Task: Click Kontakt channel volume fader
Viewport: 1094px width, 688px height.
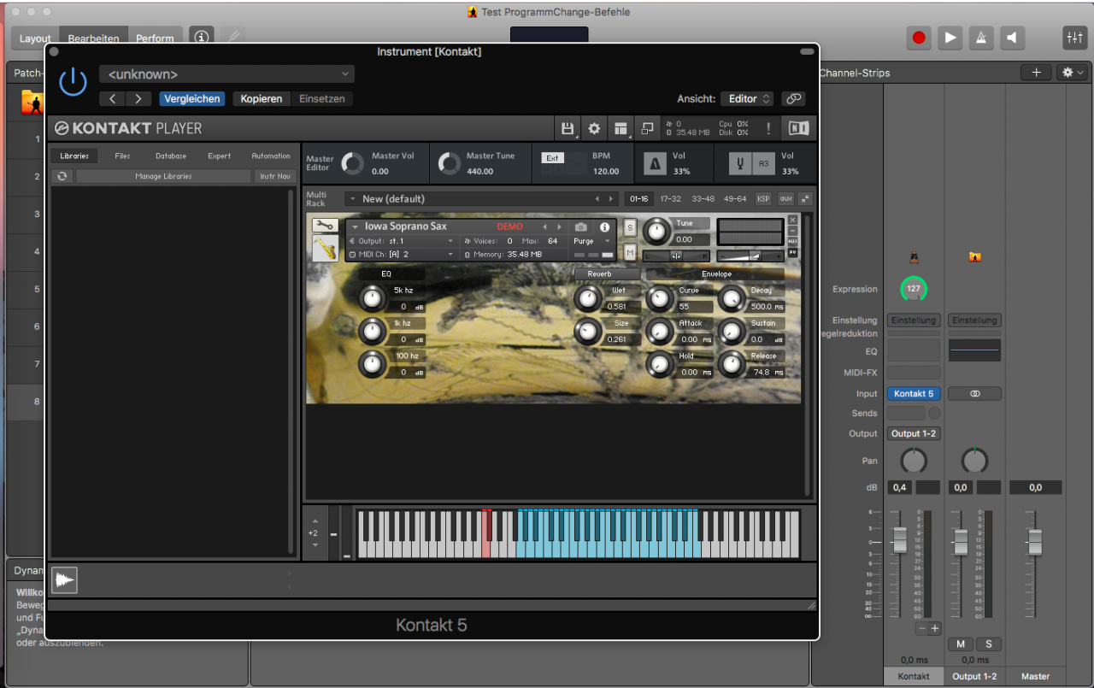Action: [x=899, y=540]
